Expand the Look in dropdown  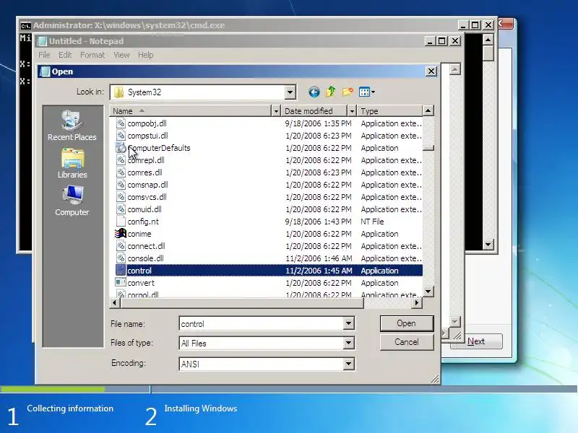coord(290,92)
